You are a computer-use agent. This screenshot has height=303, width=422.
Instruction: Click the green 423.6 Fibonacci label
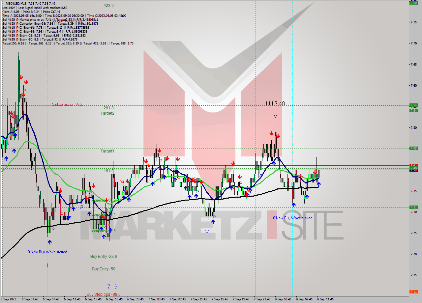point(108,6)
